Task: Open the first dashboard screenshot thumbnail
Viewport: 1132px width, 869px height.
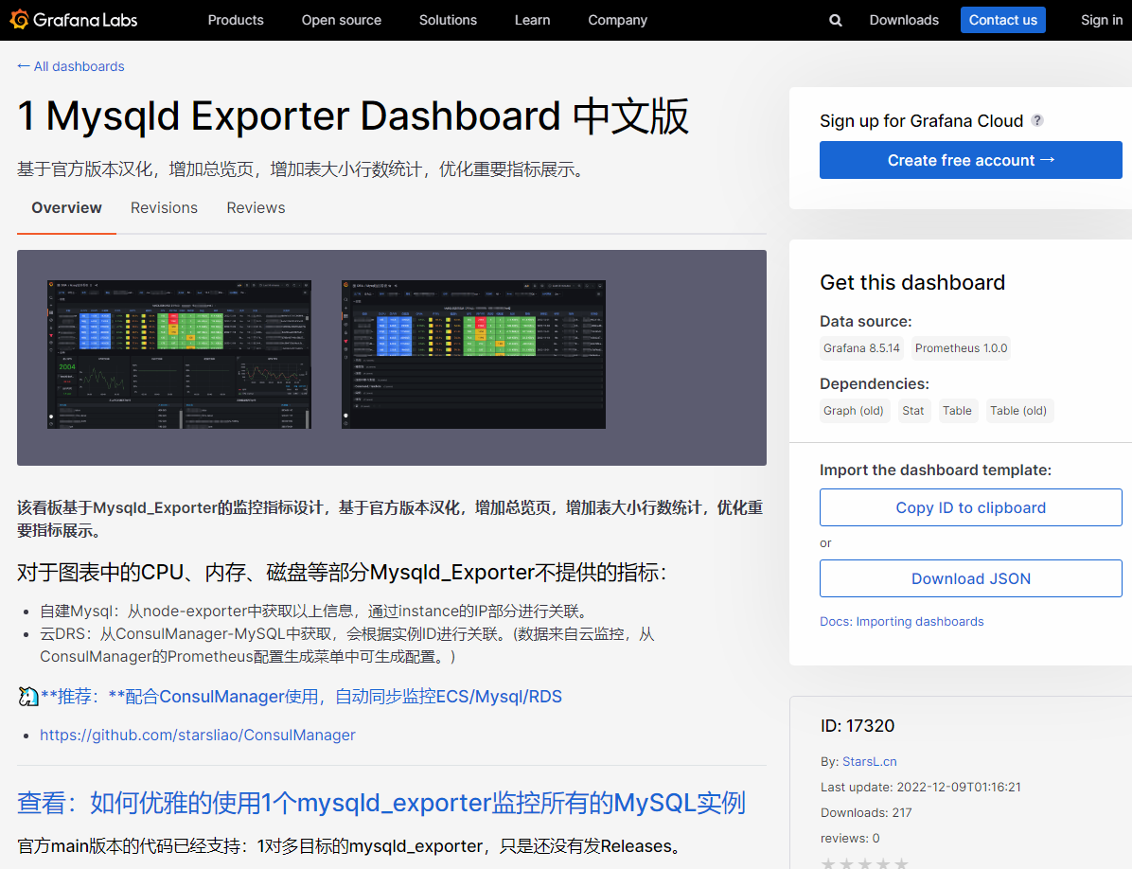Action: pyautogui.click(x=179, y=354)
